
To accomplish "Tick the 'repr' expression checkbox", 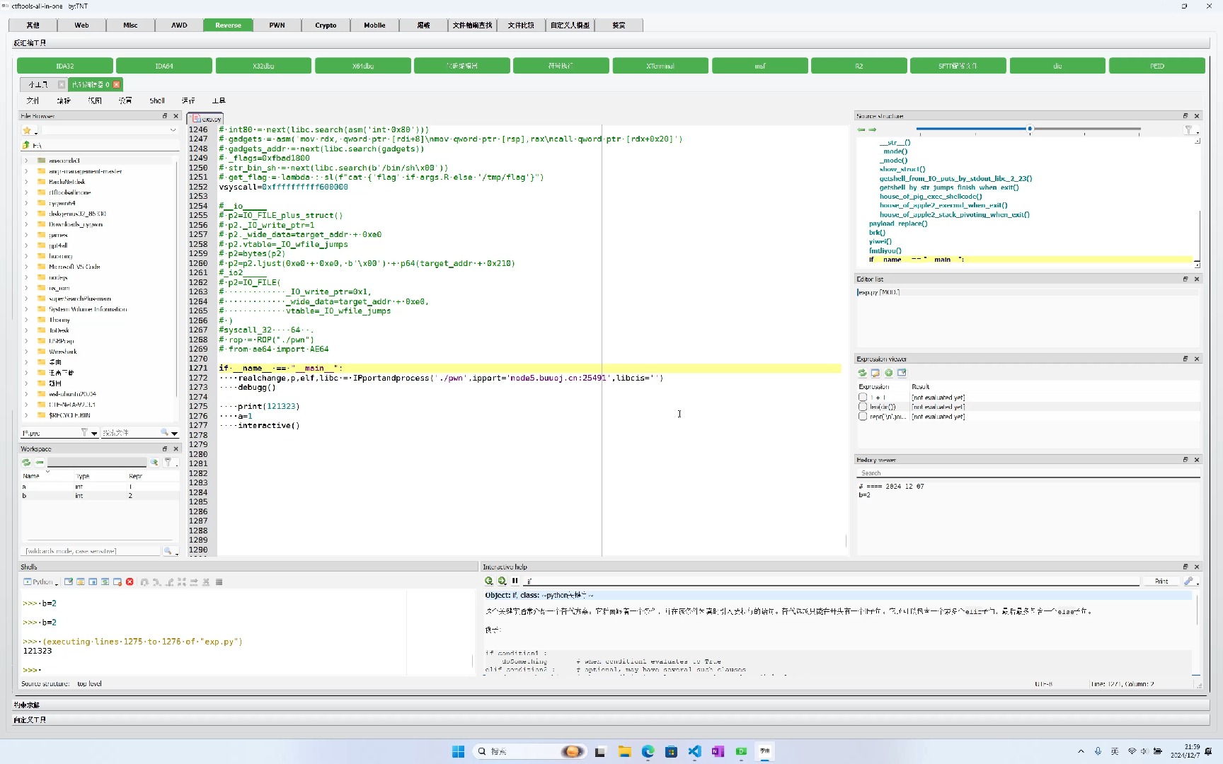I will [x=863, y=417].
